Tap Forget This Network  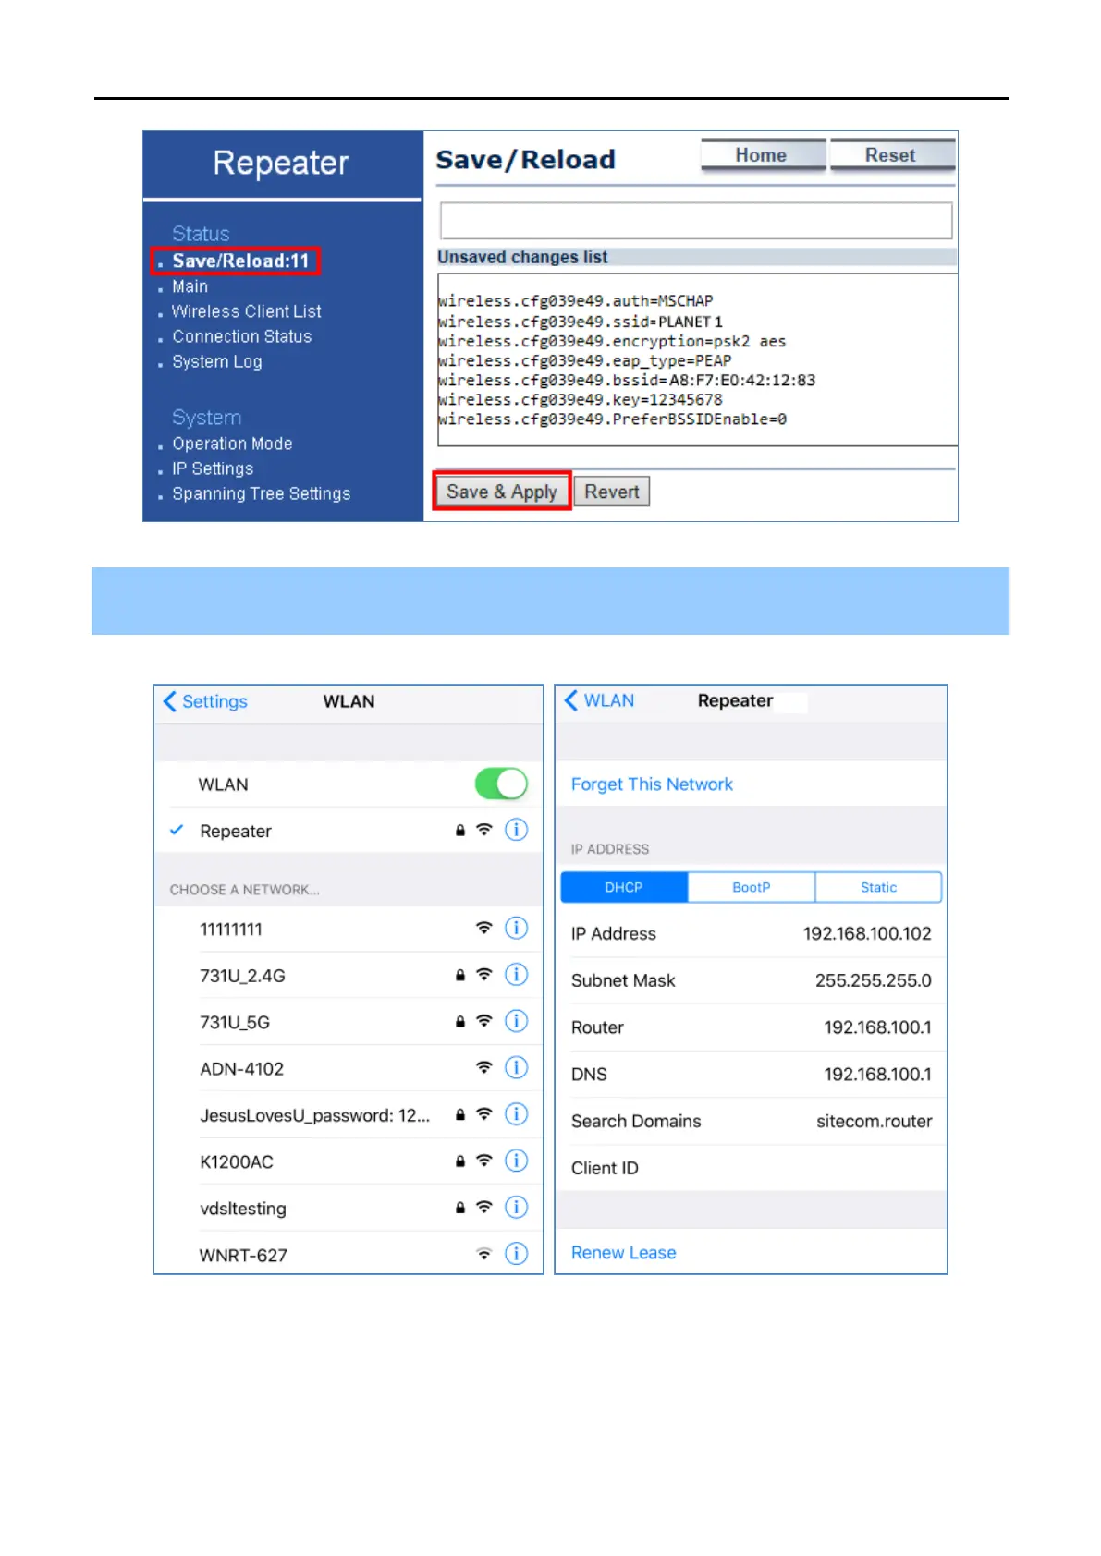[x=652, y=784]
